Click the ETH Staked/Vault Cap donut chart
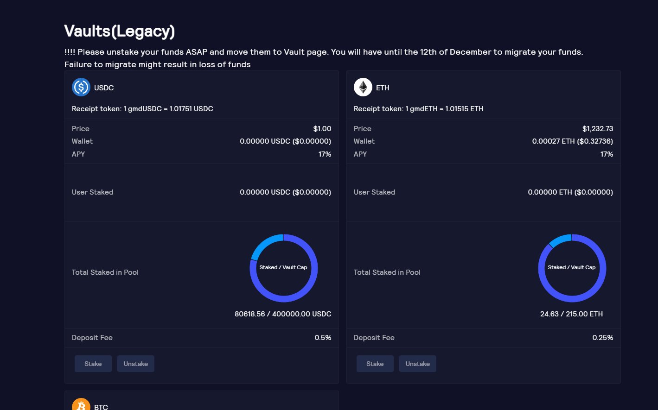The image size is (658, 410). [572, 268]
